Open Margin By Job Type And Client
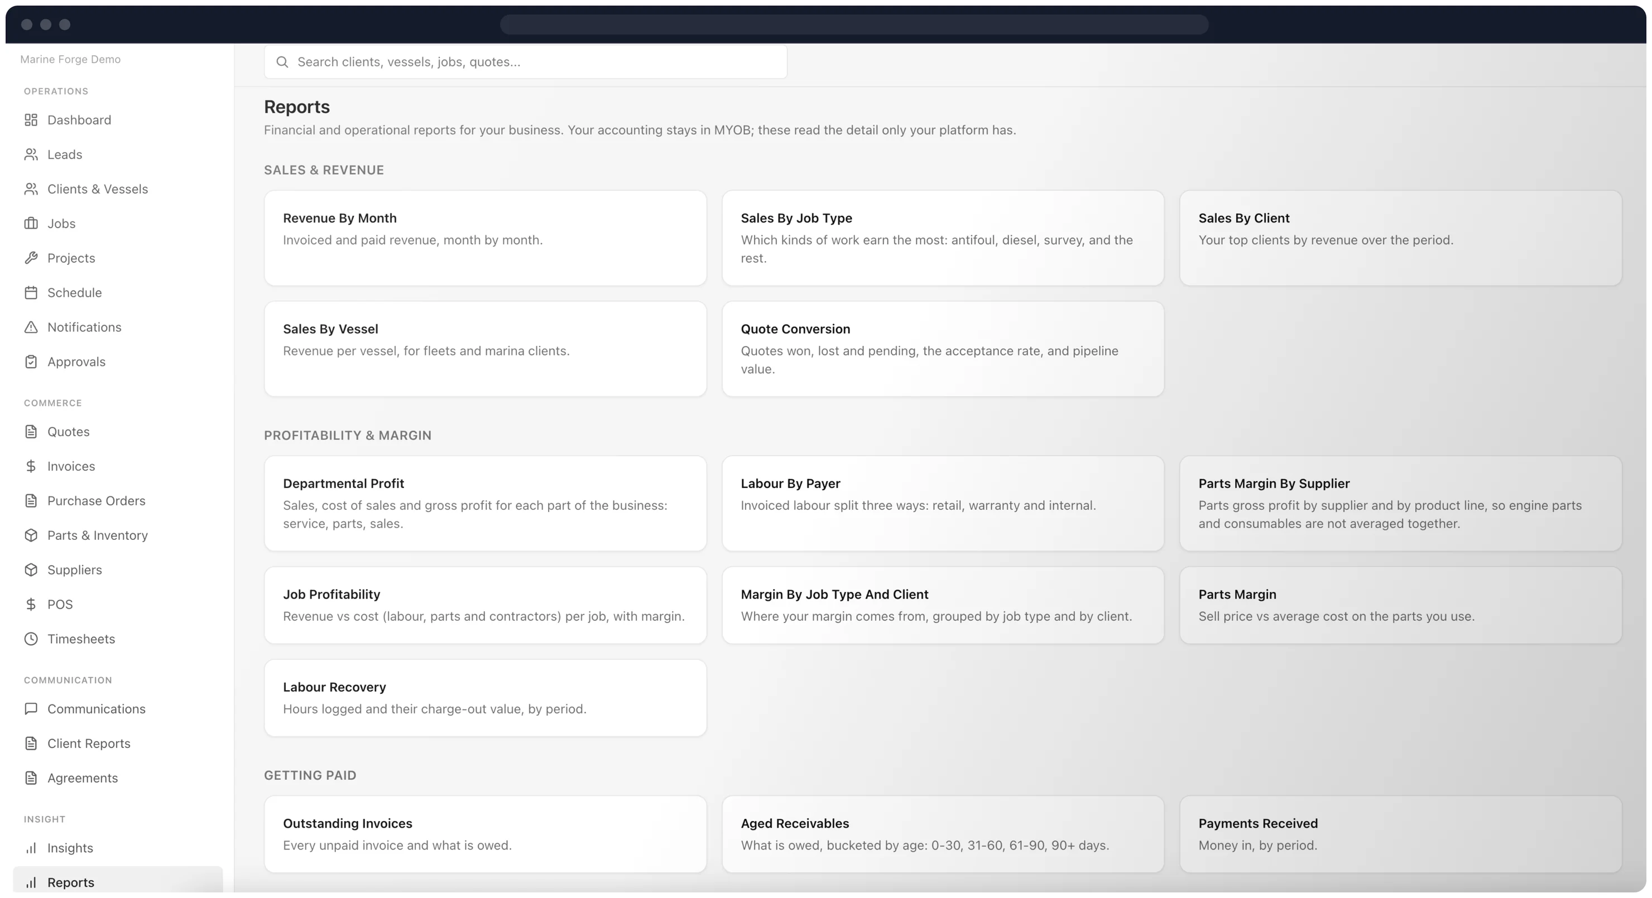The image size is (1652, 898). pyautogui.click(x=943, y=606)
